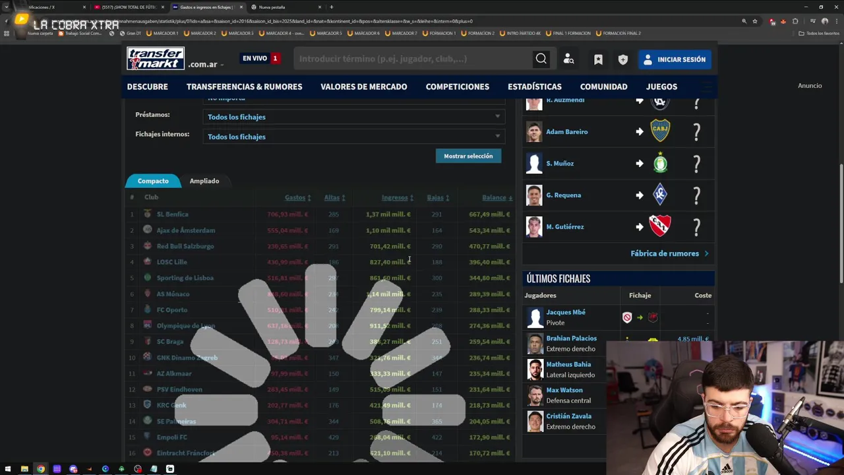This screenshot has height=475, width=844.
Task: Click question mark beside M. Gutiérrez
Action: [x=696, y=227]
